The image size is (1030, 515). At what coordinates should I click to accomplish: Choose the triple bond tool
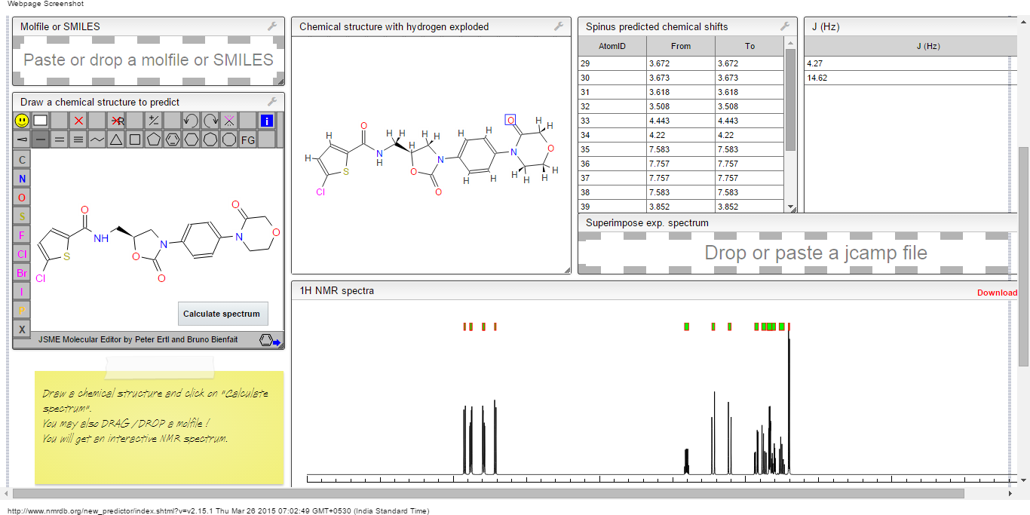point(78,139)
